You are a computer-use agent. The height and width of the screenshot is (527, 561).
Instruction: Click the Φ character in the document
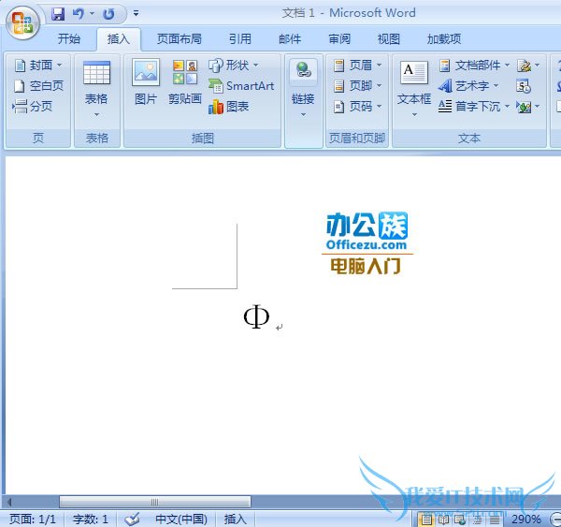pos(256,316)
